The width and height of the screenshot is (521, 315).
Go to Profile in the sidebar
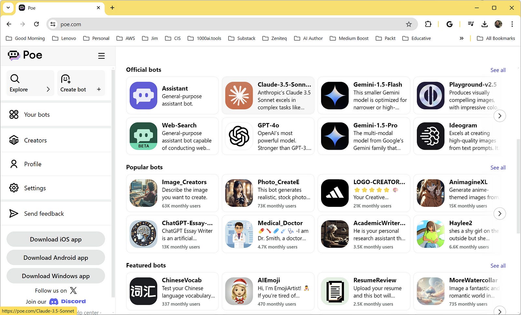(56, 164)
